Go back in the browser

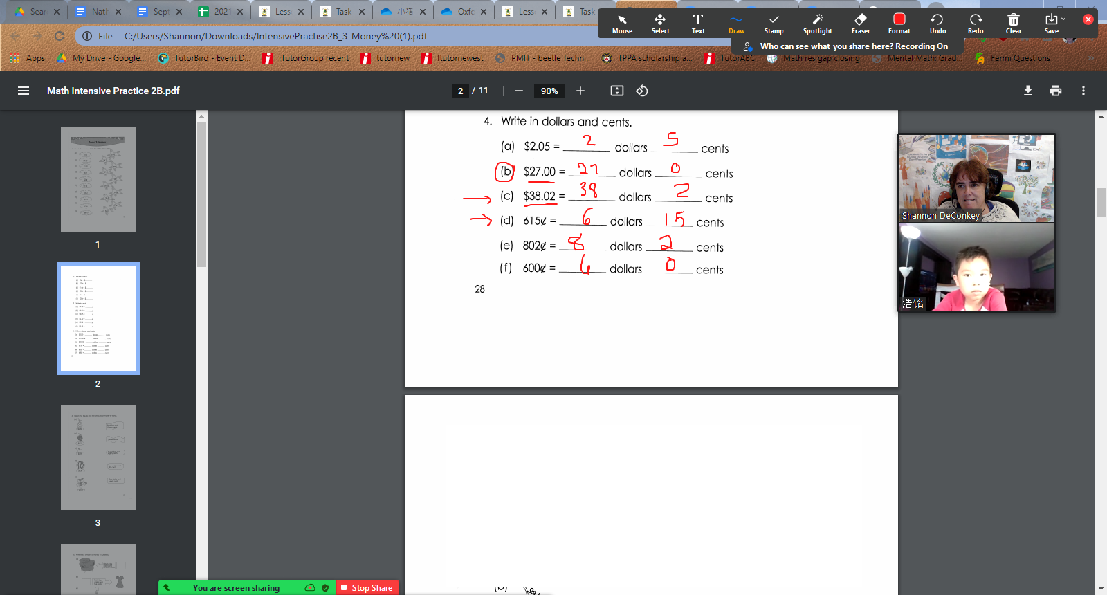pos(15,36)
